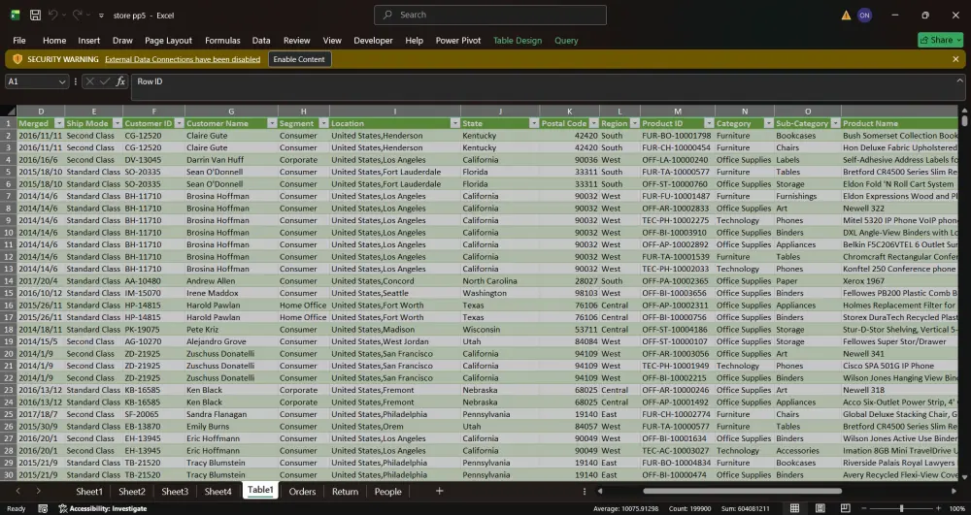Switch to the Orders sheet tab
This screenshot has width=971, height=515.
pos(302,492)
